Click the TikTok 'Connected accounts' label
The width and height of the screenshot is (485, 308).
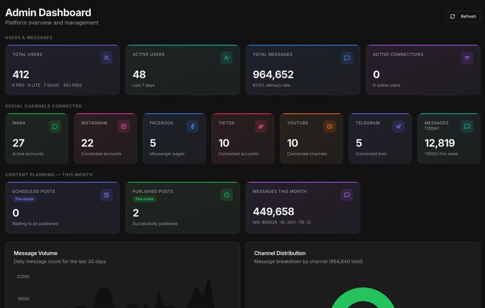tap(239, 154)
